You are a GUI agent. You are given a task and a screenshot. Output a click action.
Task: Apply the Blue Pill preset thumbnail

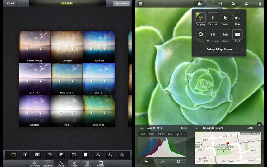tap(99, 79)
